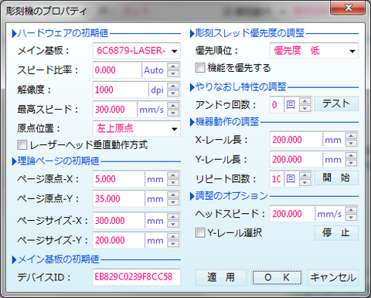Click the 理論ページの初期値 section header
The height and width of the screenshot is (298, 371).
point(59,161)
